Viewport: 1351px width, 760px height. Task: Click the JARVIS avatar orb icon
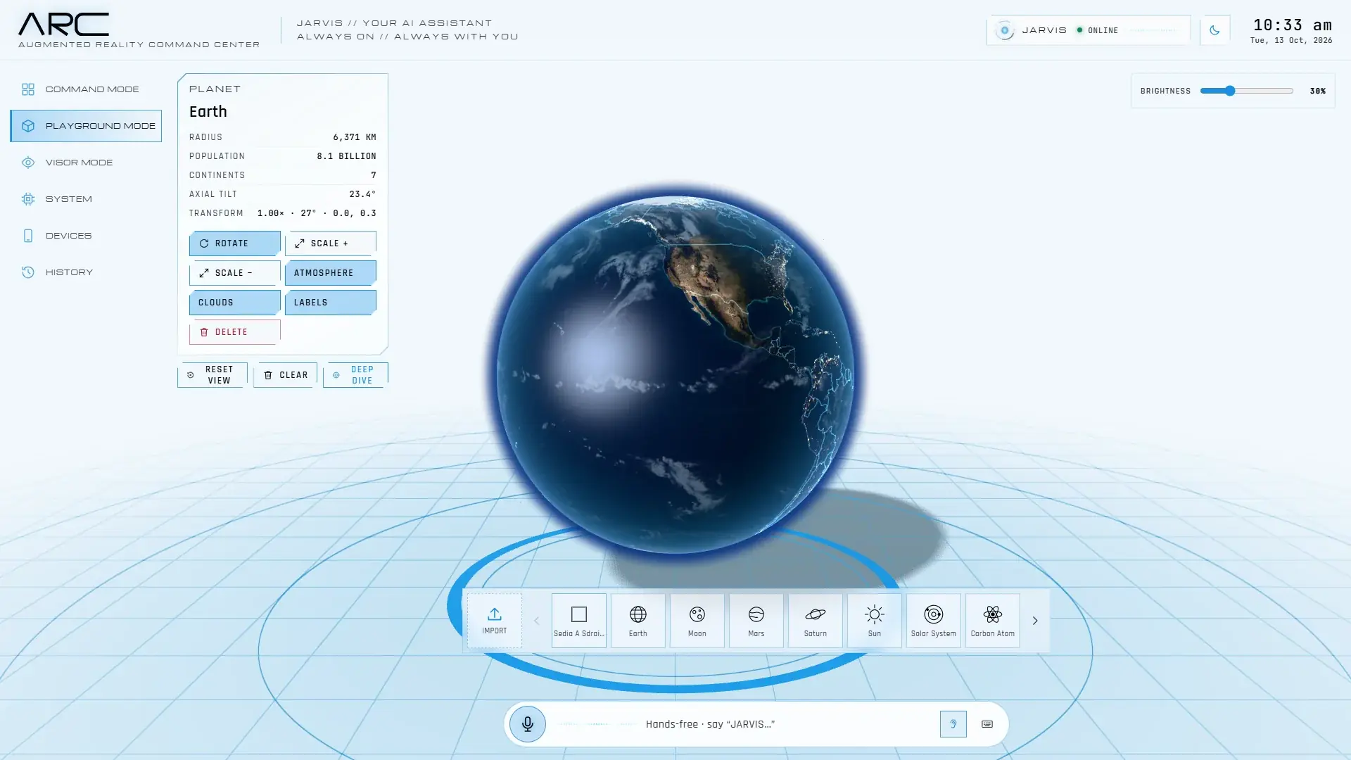[x=1004, y=30]
